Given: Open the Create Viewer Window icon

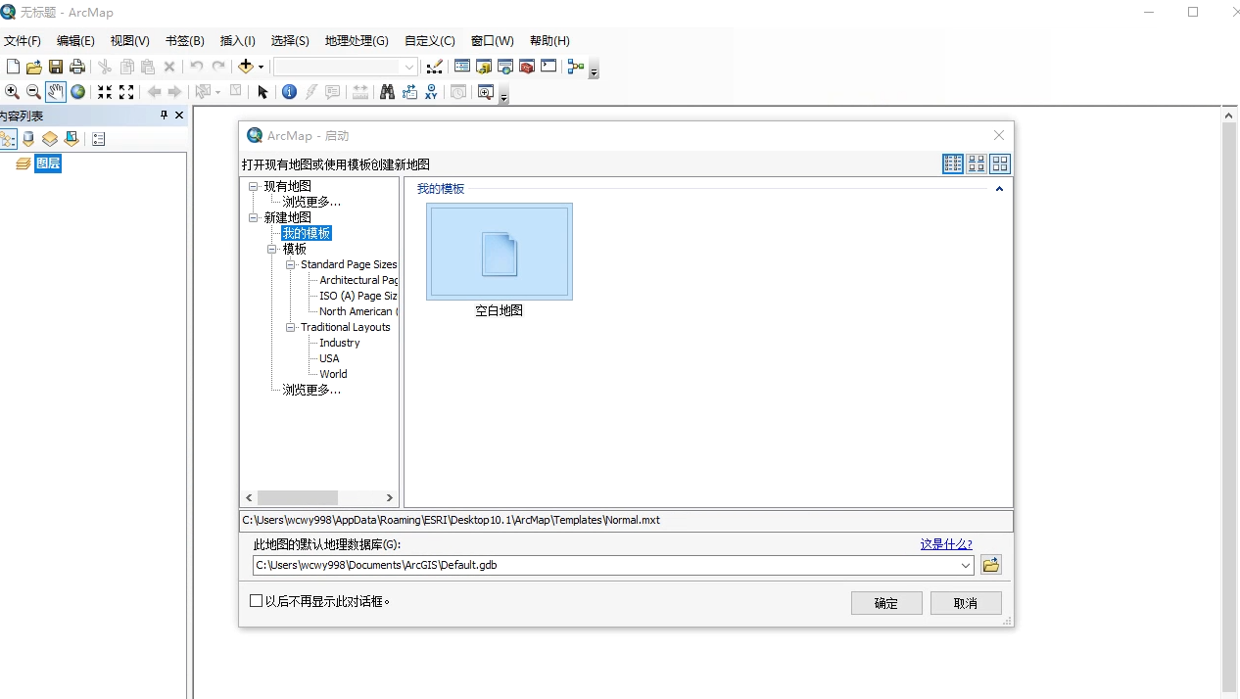Looking at the screenshot, I should point(485,92).
